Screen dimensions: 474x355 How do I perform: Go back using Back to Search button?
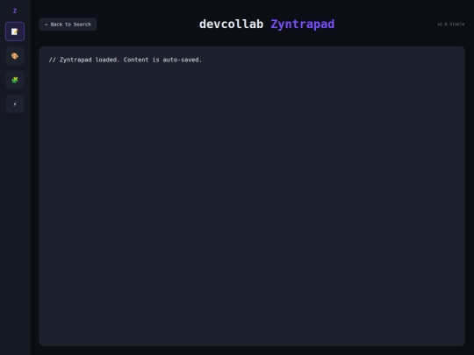(68, 25)
